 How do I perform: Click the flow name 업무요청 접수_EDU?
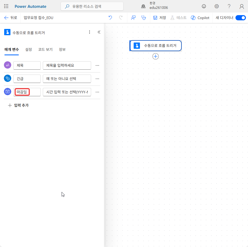coord(38,18)
